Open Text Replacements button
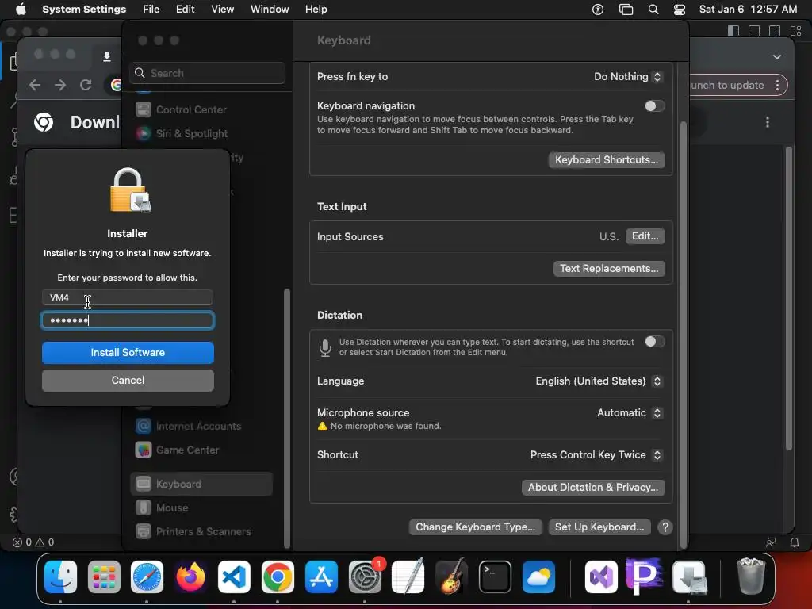Image resolution: width=812 pixels, height=609 pixels. pyautogui.click(x=609, y=269)
